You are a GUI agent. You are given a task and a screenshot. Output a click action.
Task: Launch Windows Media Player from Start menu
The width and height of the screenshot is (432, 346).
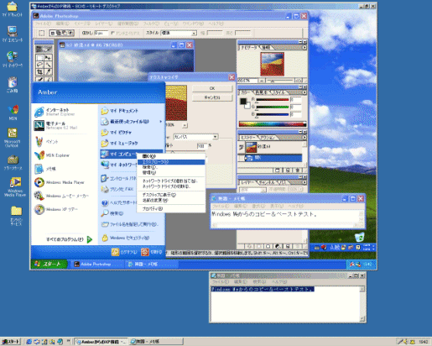tap(60, 182)
